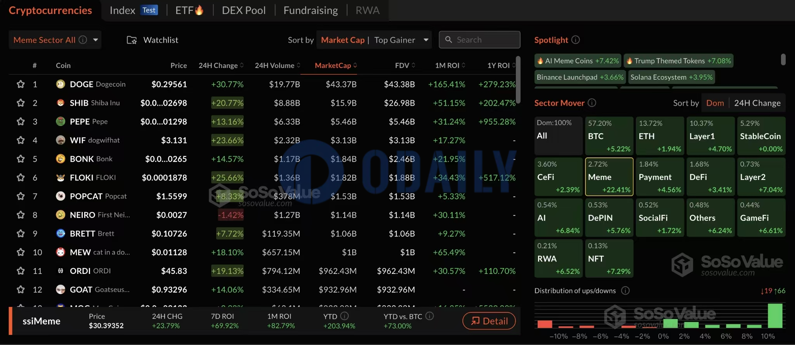795x345 pixels.
Task: Sort Sector Mover by Dom
Action: tap(715, 103)
